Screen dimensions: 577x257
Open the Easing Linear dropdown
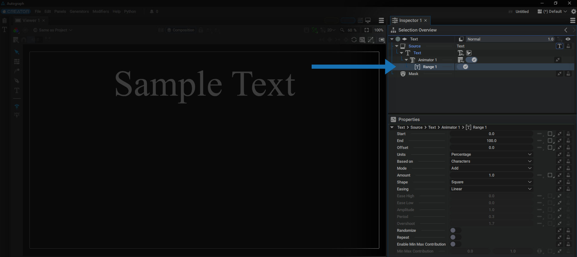[491, 189]
